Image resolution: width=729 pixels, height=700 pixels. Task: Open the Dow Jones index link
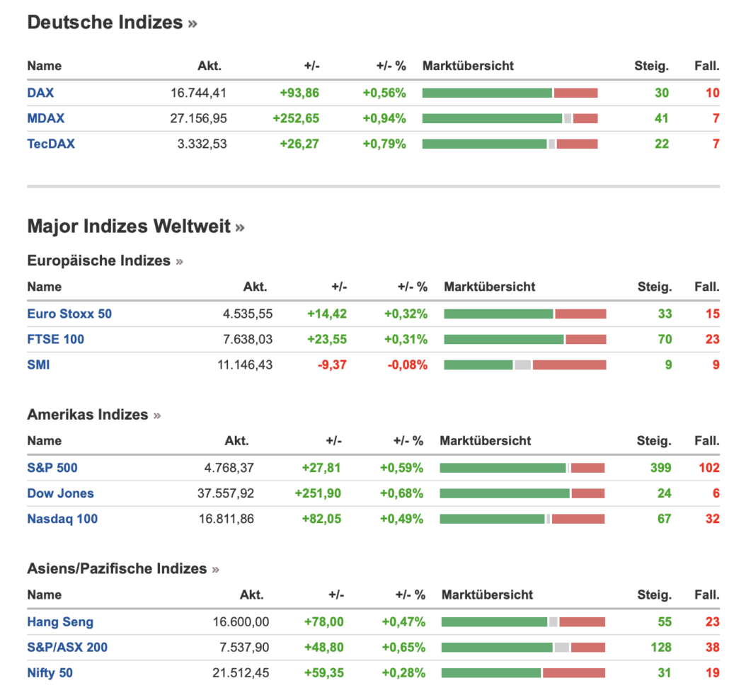[x=60, y=493]
